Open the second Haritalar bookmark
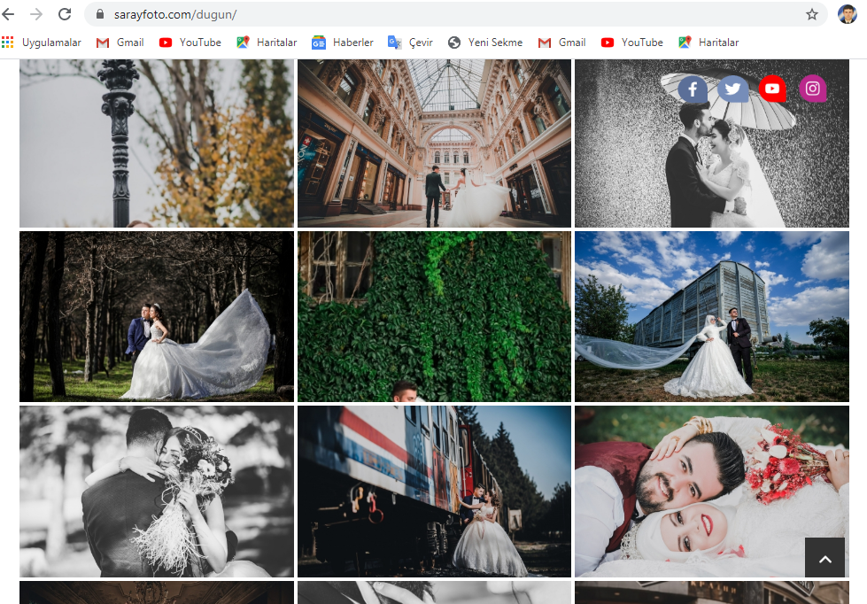 [x=708, y=43]
